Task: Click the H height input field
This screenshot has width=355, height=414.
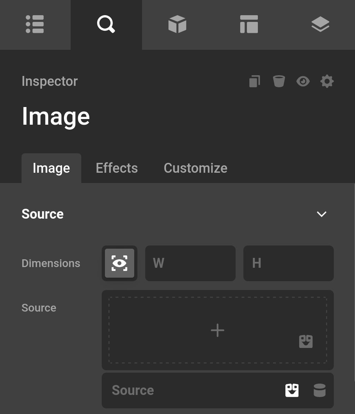Action: click(x=288, y=263)
